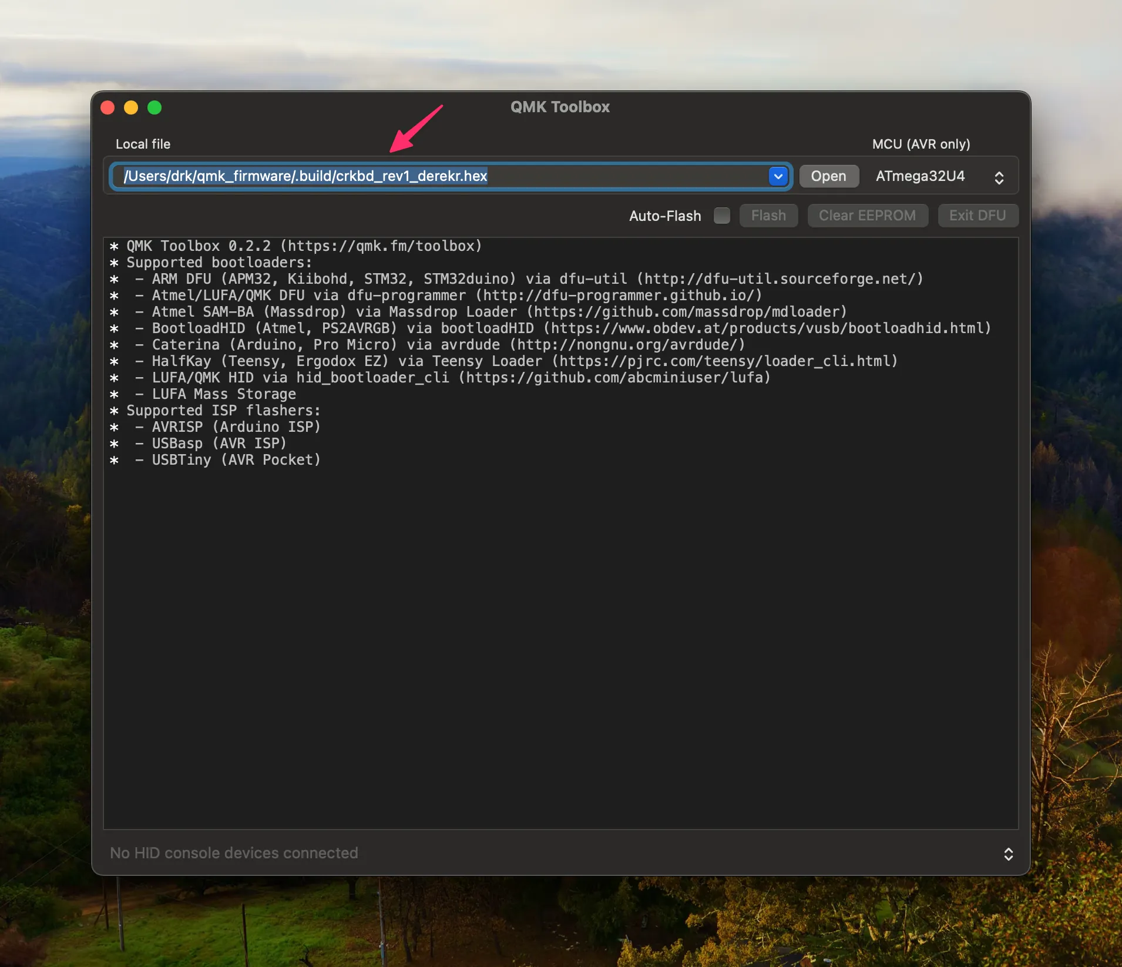The width and height of the screenshot is (1122, 967).
Task: Click the green maximize traffic light
Action: [x=154, y=108]
